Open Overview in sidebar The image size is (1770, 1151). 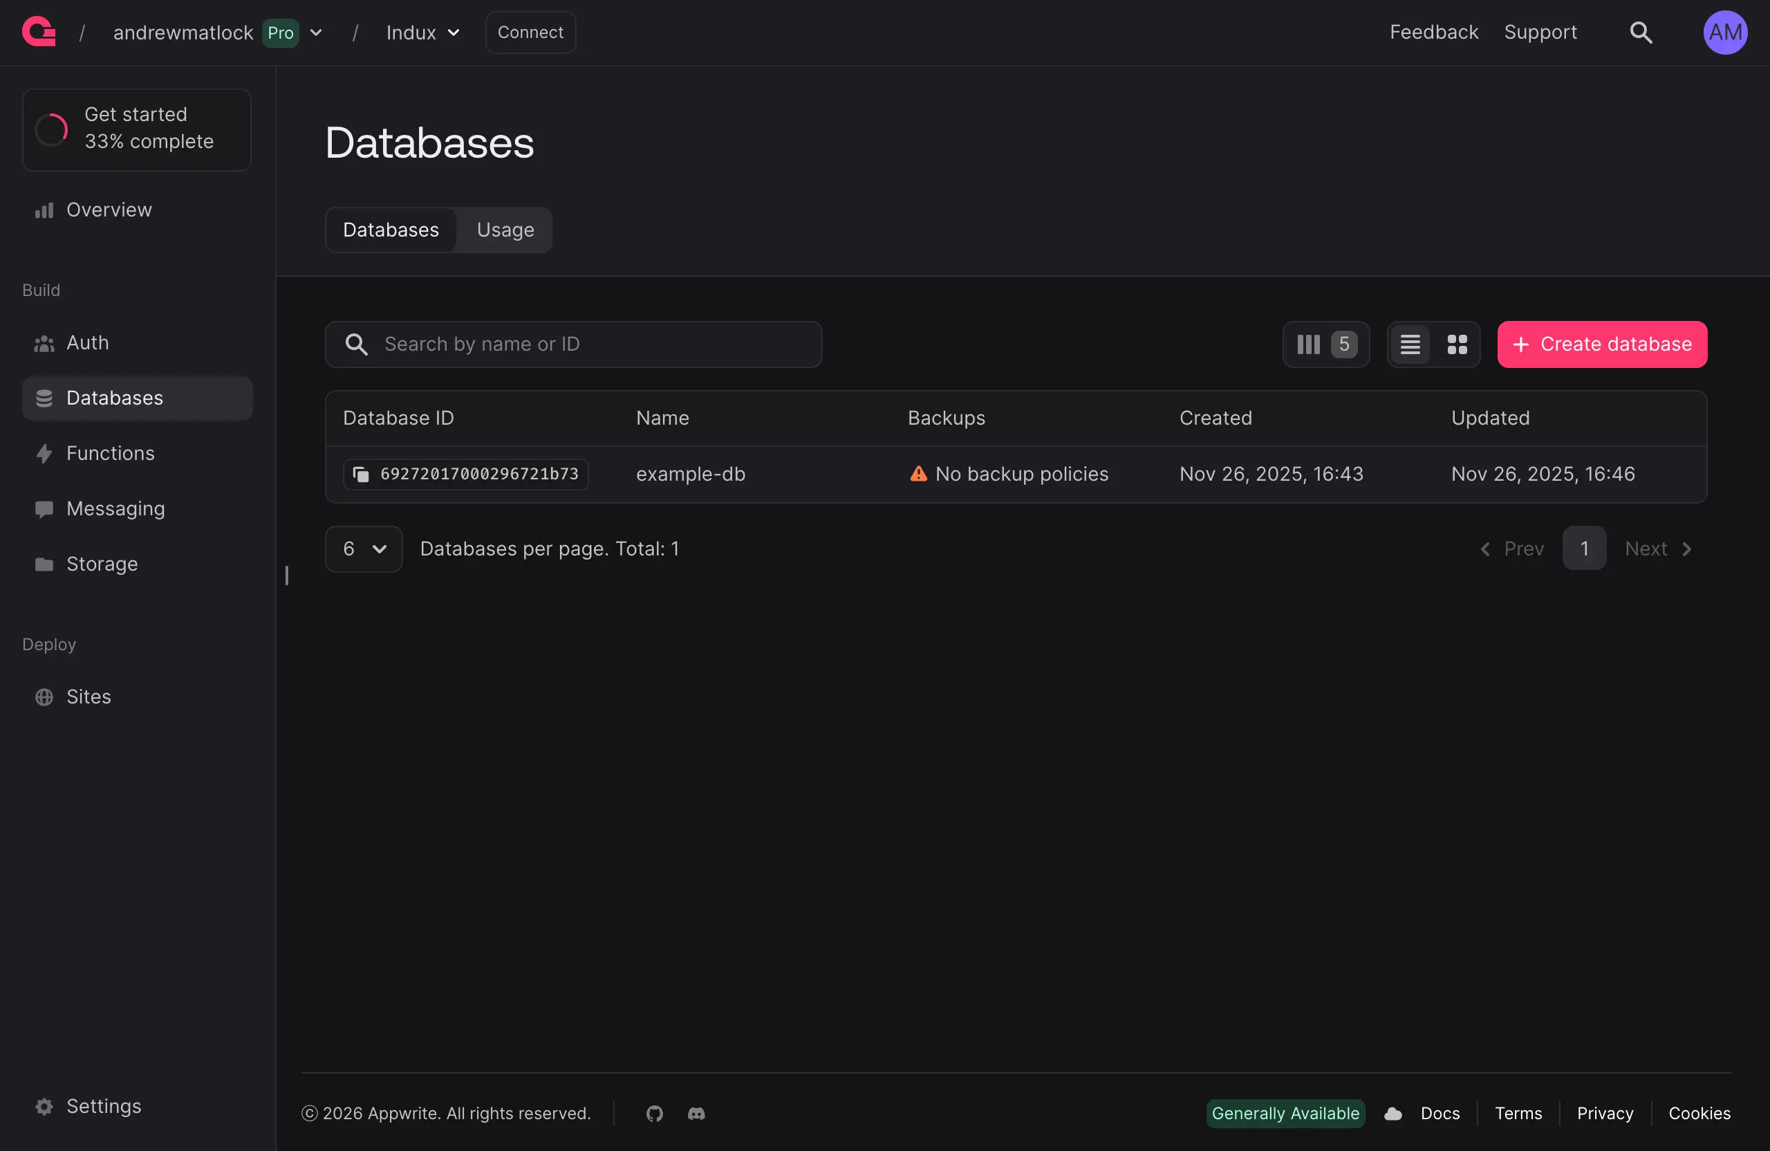click(138, 210)
